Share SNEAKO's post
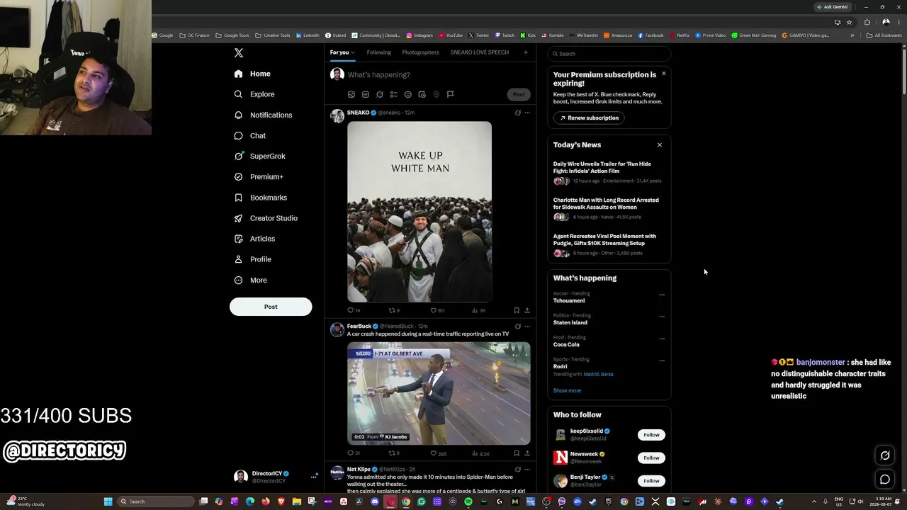 pos(526,310)
